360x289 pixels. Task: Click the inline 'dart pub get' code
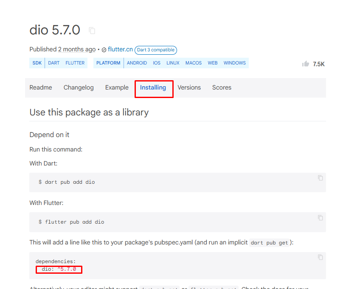click(269, 243)
